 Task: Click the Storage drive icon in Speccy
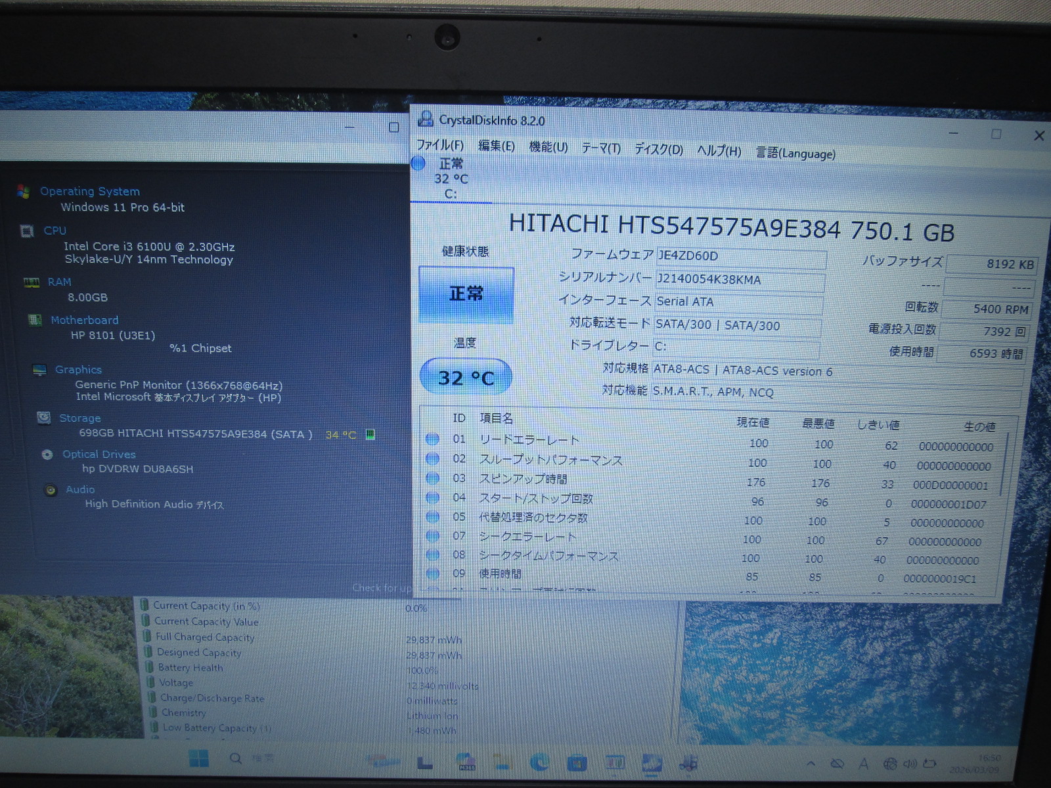44,418
